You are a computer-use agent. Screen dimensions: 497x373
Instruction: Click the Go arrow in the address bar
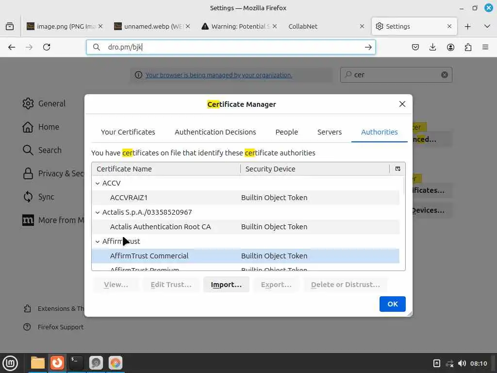(x=368, y=47)
